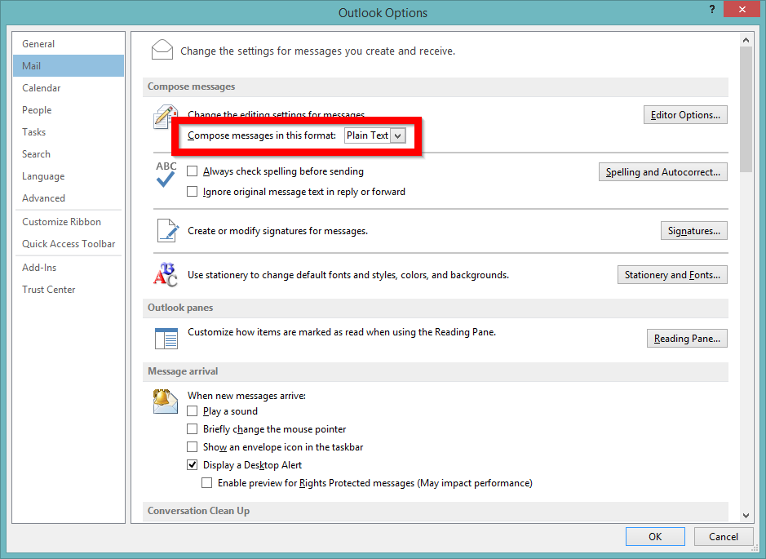Open the General options category
766x559 pixels.
[69, 44]
